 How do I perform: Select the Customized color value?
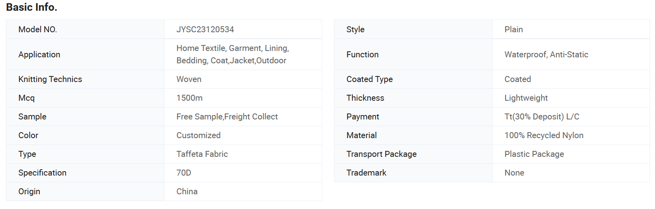tap(198, 135)
